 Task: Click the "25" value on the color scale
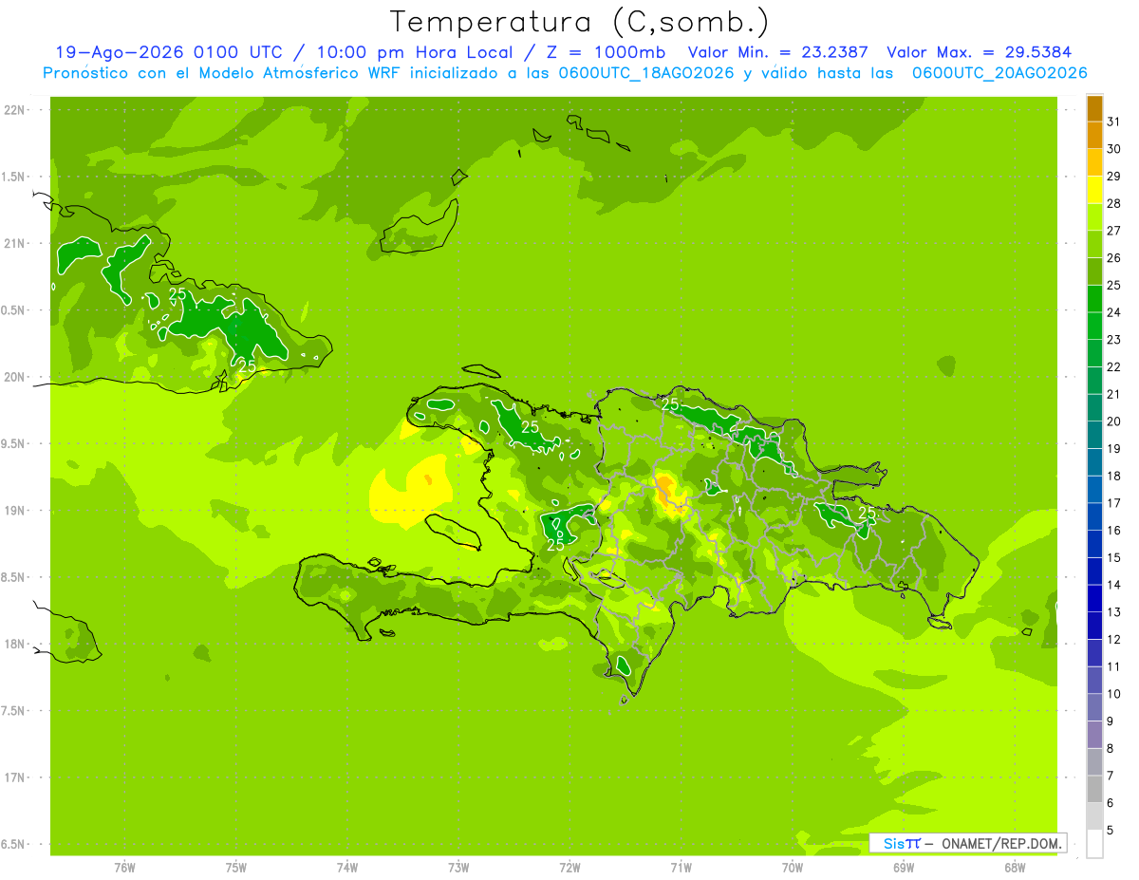(x=1114, y=285)
